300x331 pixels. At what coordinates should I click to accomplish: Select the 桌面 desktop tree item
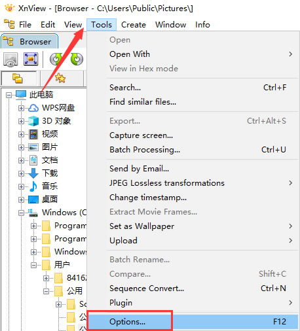pyautogui.click(x=50, y=200)
